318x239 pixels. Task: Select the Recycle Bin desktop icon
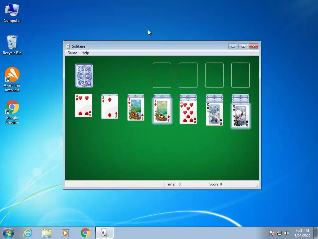tap(12, 45)
